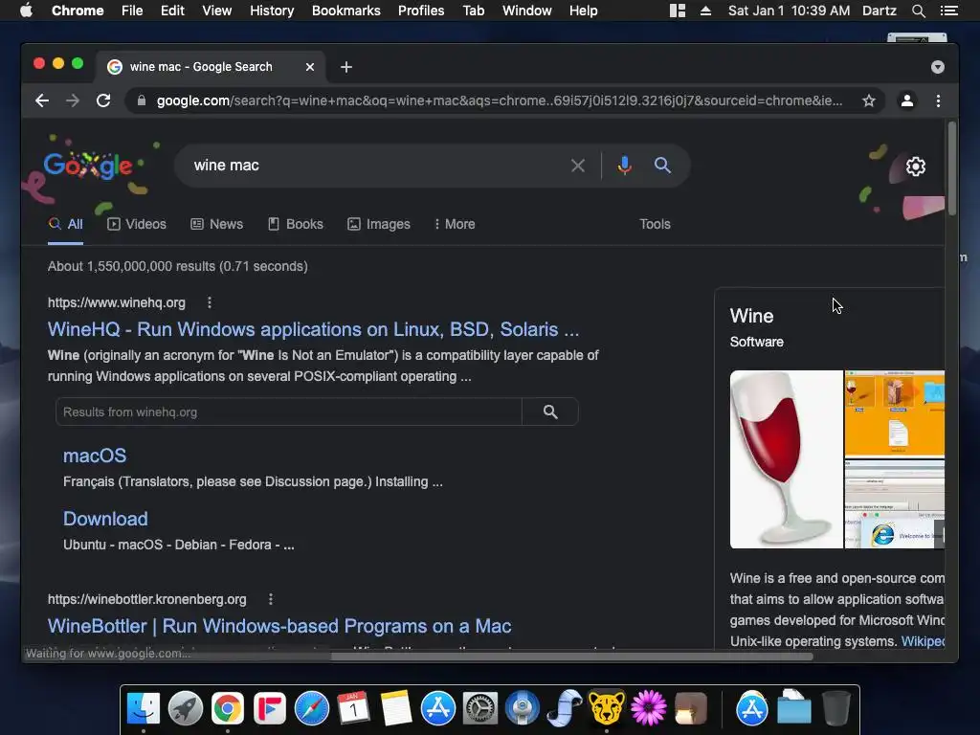Click the Google doodle logo
The image size is (980, 735).
pyautogui.click(x=87, y=166)
